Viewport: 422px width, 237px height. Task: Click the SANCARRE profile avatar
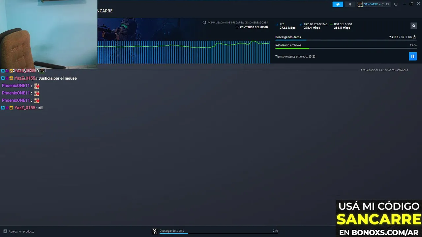[360, 4]
